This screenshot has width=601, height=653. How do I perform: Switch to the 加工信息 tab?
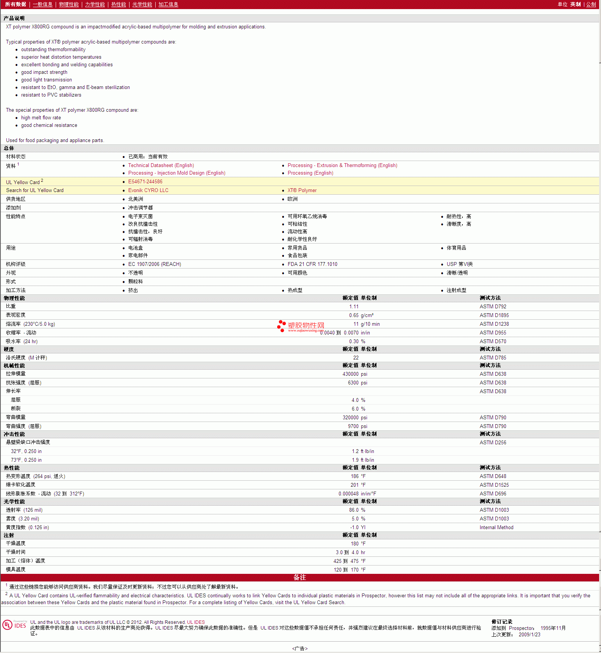[x=168, y=4]
